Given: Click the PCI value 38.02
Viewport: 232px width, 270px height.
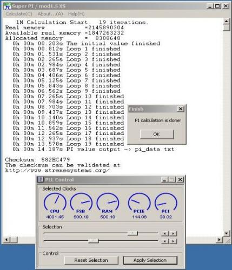Looking at the screenshot, I should pos(165,217).
